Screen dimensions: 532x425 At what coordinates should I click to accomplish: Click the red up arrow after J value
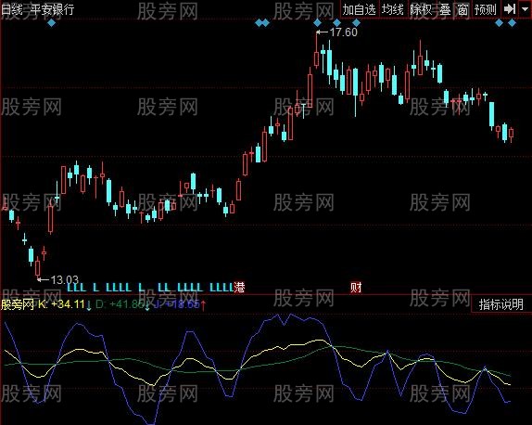pos(203,304)
